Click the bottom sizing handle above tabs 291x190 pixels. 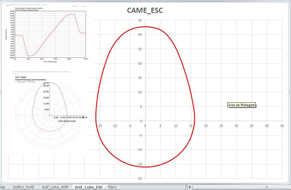click(145, 184)
